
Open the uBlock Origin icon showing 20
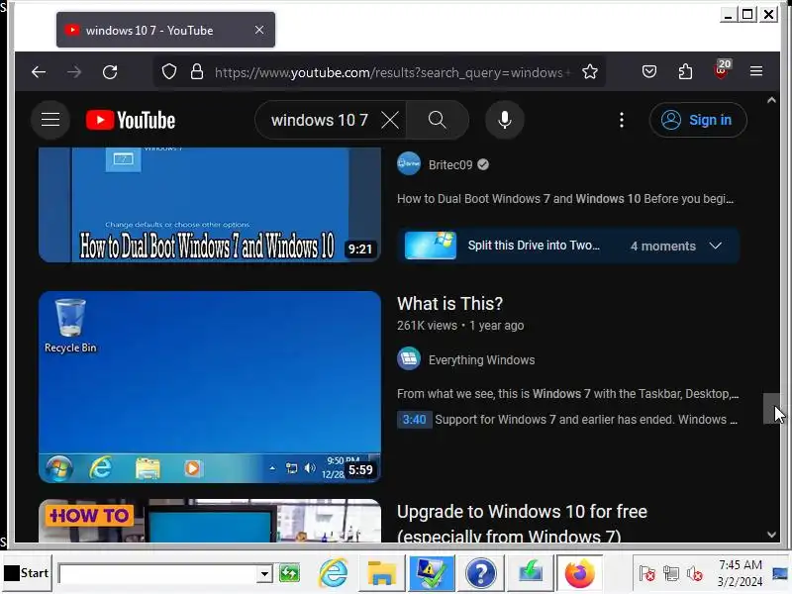[722, 69]
